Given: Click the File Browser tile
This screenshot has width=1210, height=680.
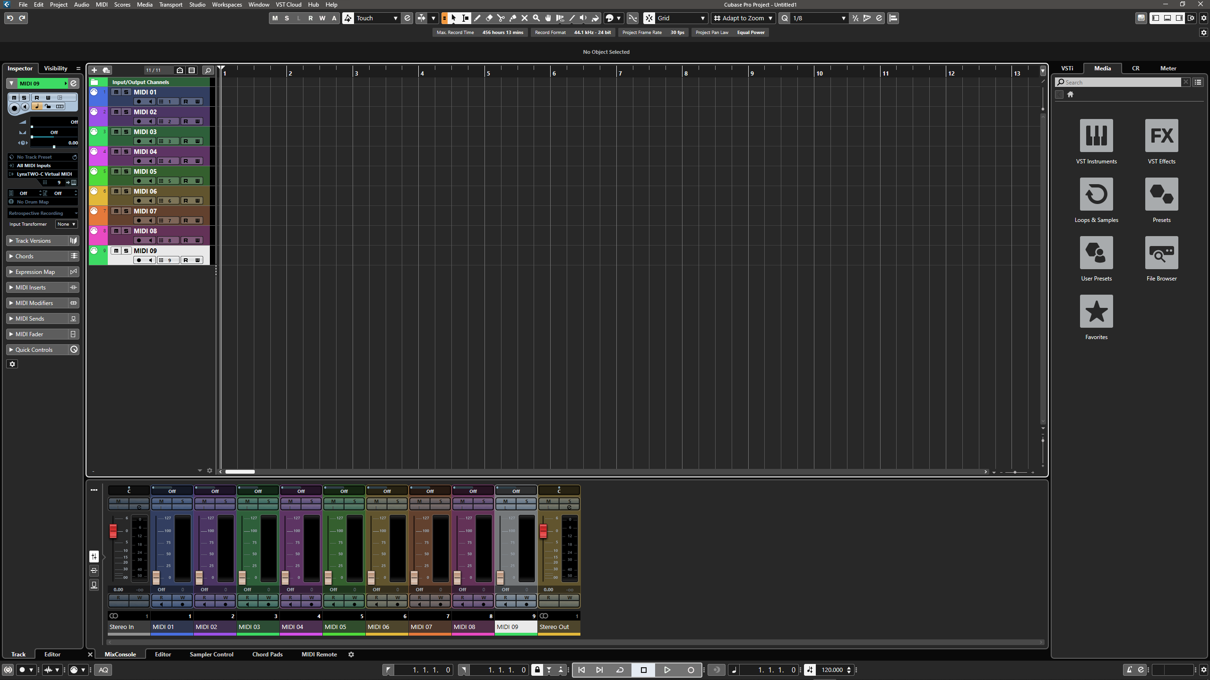Looking at the screenshot, I should (1161, 253).
